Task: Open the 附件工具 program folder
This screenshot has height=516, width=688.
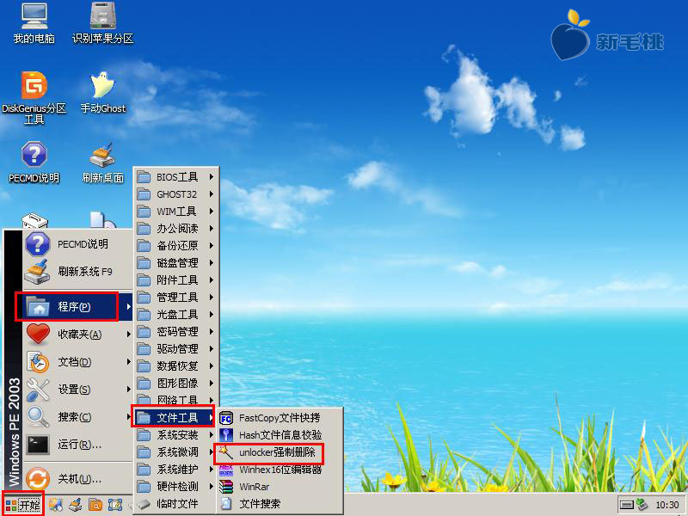Action: coord(176,280)
